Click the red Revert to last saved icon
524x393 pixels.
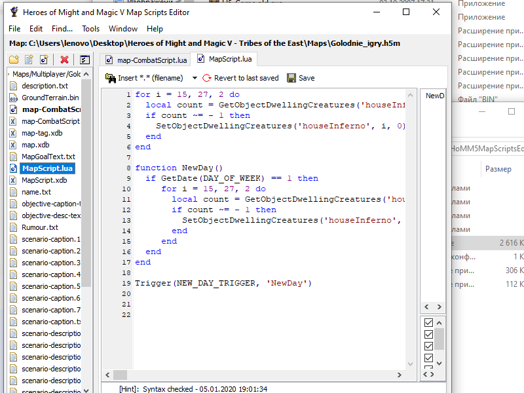point(207,78)
